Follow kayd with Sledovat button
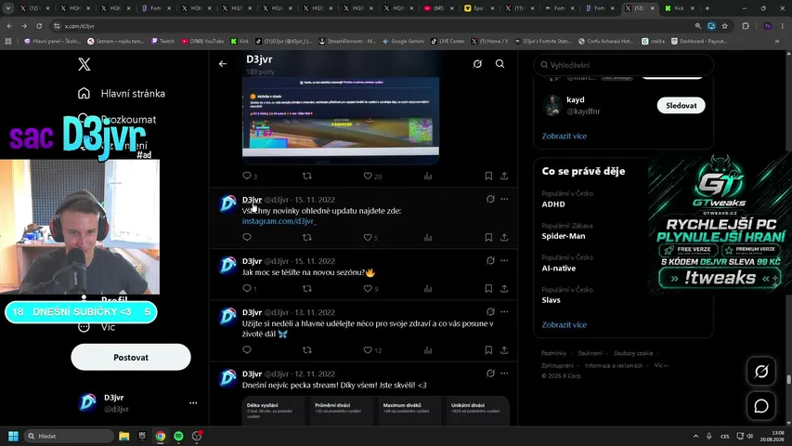The width and height of the screenshot is (792, 446). coord(681,105)
